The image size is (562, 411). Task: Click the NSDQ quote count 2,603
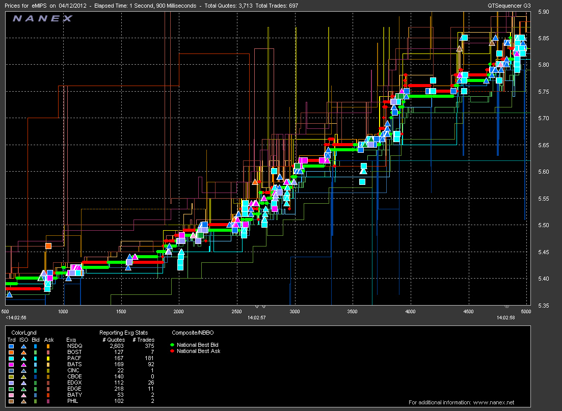click(x=117, y=346)
